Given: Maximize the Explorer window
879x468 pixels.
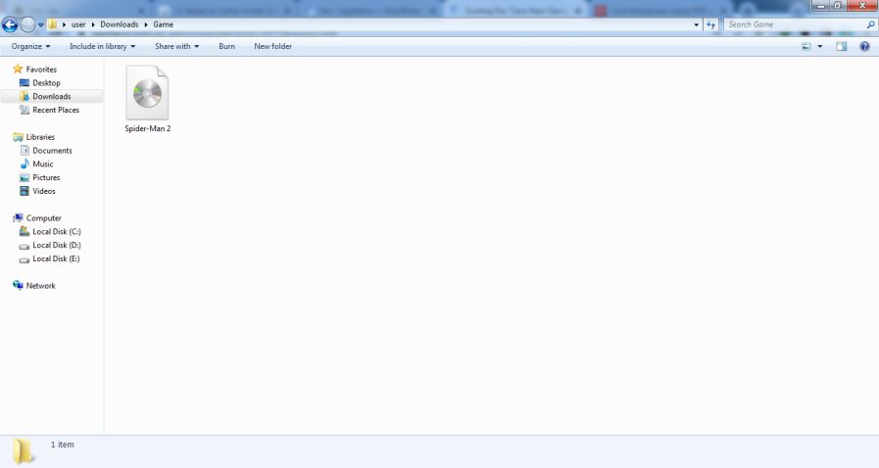Looking at the screenshot, I should 838,6.
